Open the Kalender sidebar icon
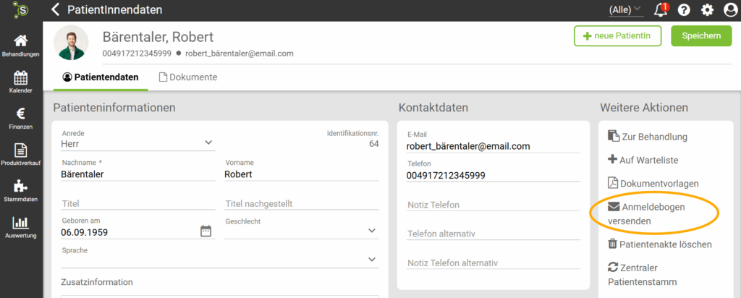Image resolution: width=741 pixels, height=298 pixels. click(20, 82)
